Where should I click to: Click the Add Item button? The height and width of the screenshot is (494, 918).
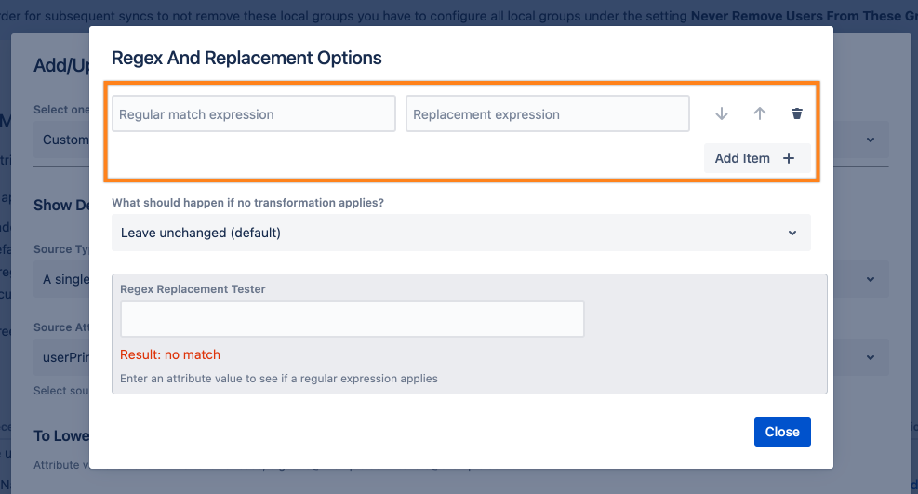755,158
